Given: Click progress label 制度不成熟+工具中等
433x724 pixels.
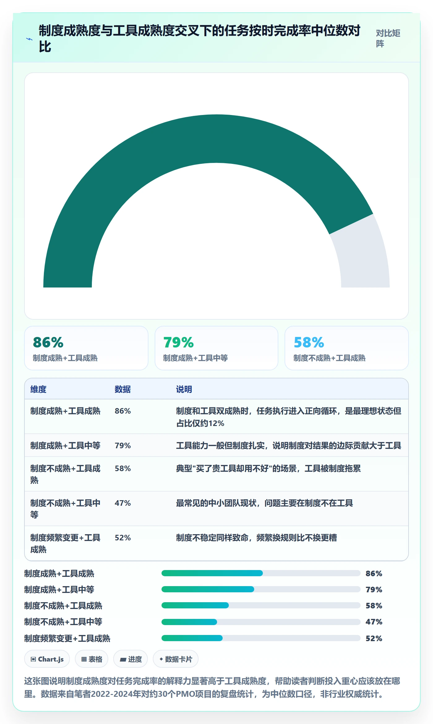Looking at the screenshot, I should point(63,622).
